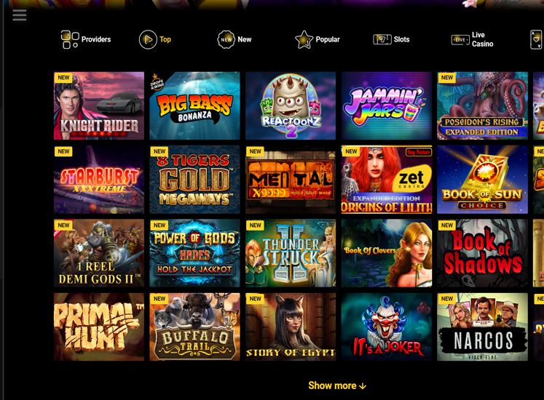Open the hamburger menu icon

pos(20,15)
